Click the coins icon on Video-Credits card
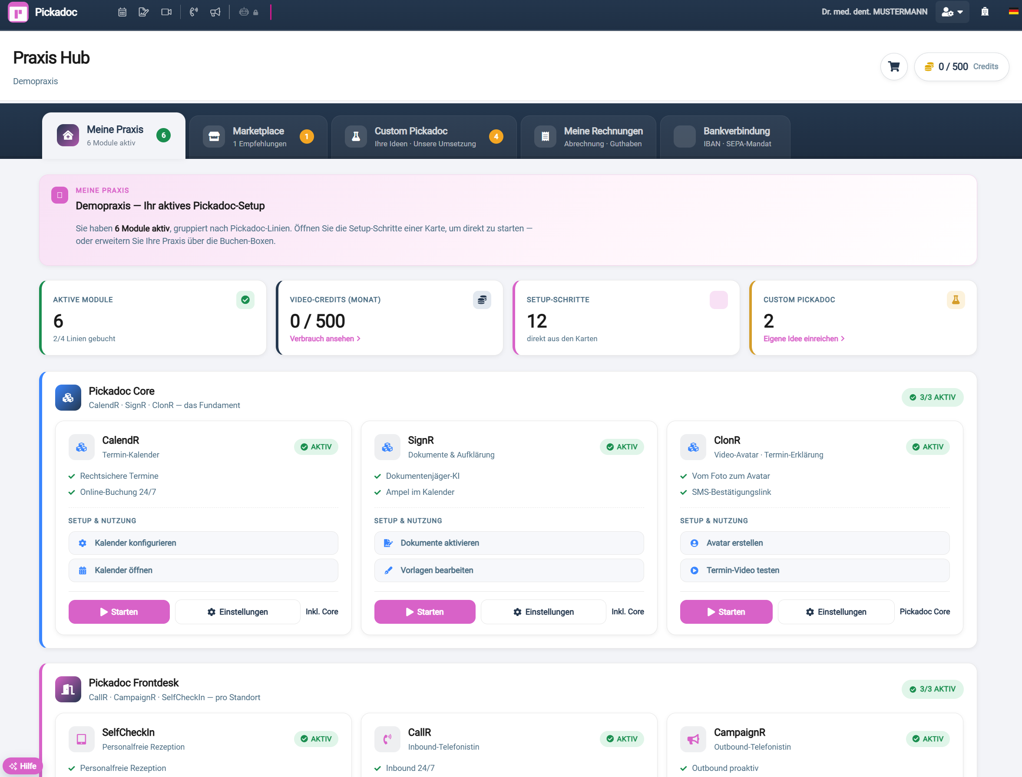1022x777 pixels. [482, 300]
